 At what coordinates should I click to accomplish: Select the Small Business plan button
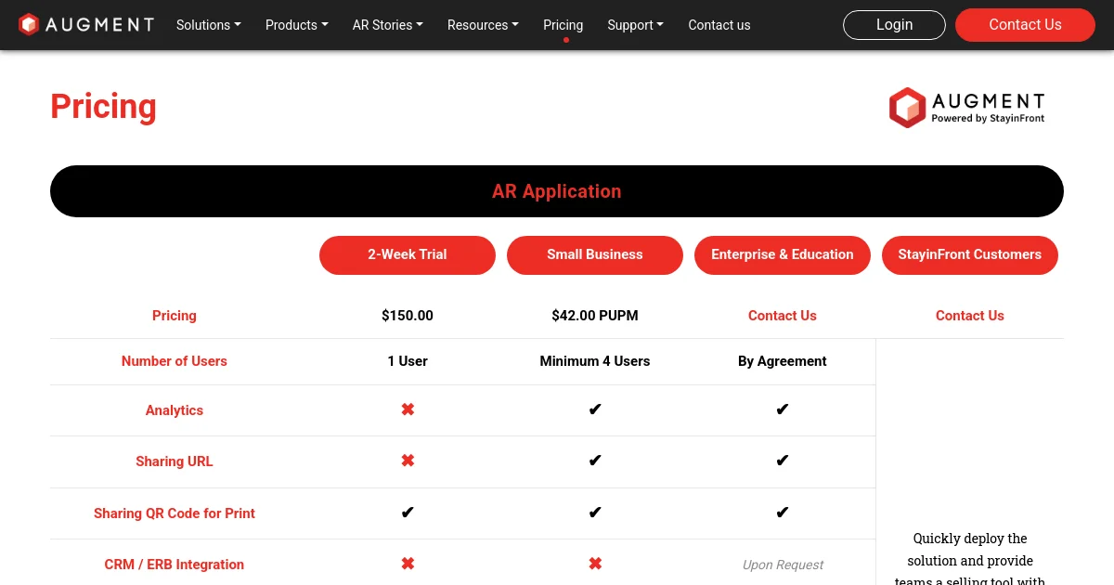point(595,254)
